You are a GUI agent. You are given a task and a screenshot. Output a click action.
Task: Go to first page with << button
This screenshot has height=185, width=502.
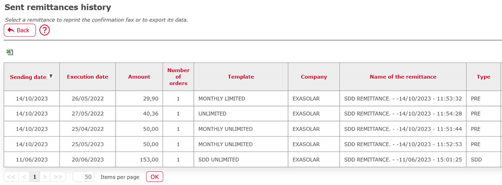click(x=11, y=177)
